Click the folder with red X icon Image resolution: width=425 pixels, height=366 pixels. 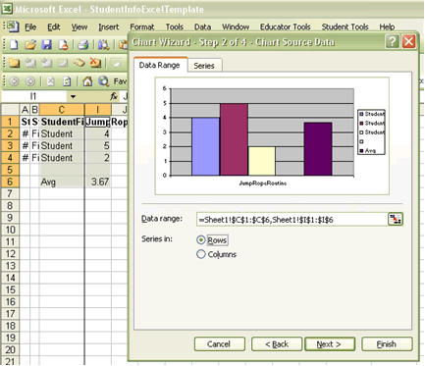(95, 63)
